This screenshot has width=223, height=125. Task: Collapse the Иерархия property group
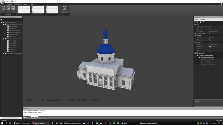pos(195,53)
